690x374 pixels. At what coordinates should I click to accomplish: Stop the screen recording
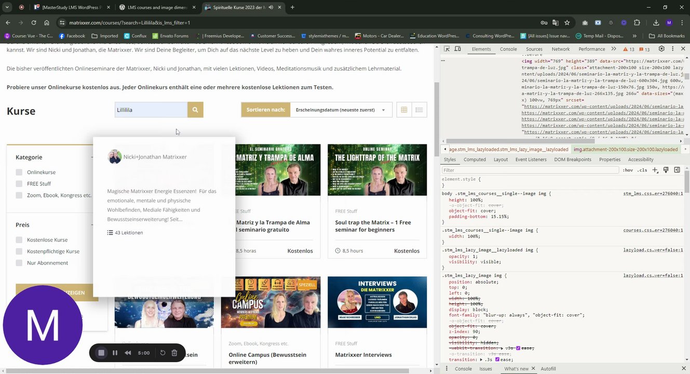(x=101, y=353)
